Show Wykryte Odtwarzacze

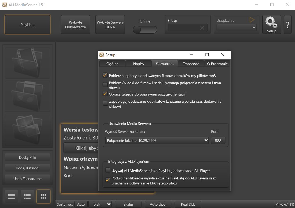pyautogui.click(x=75, y=25)
